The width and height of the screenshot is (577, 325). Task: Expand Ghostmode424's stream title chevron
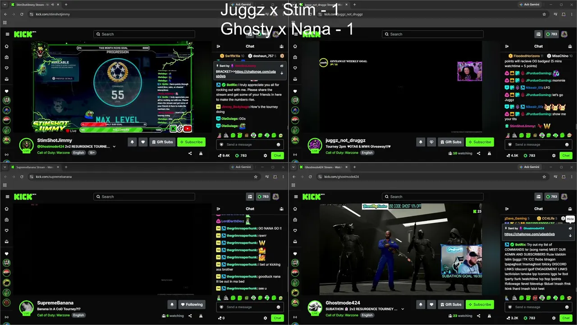click(x=403, y=309)
